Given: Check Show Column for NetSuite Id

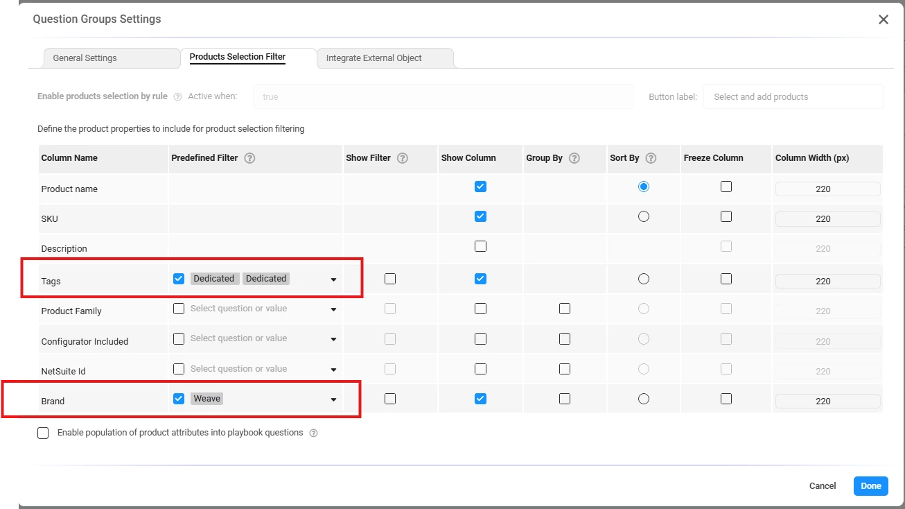Looking at the screenshot, I should (480, 369).
